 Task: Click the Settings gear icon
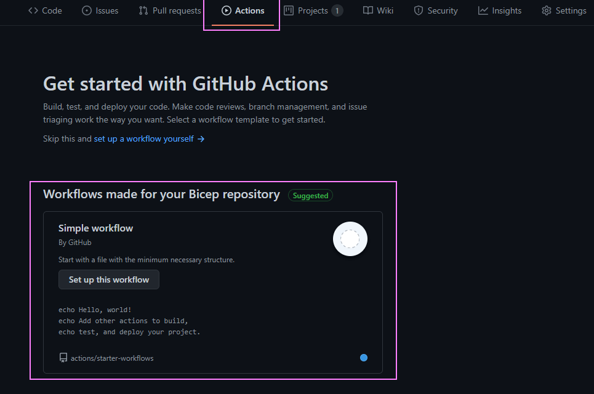click(546, 10)
